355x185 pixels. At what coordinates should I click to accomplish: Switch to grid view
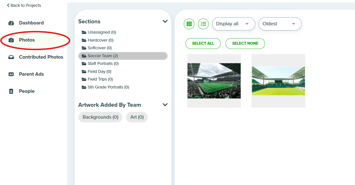(x=189, y=24)
